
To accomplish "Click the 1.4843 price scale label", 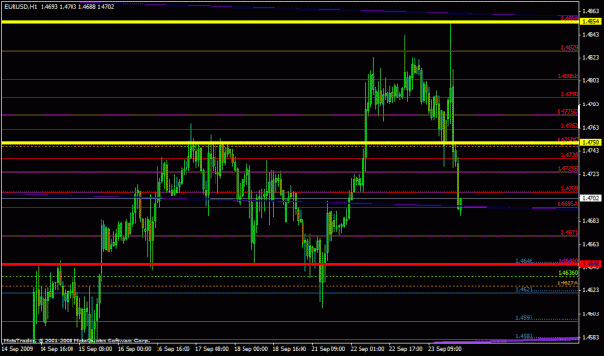I will pyautogui.click(x=590, y=35).
